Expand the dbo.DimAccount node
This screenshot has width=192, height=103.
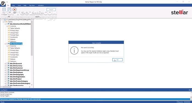coord(5,64)
